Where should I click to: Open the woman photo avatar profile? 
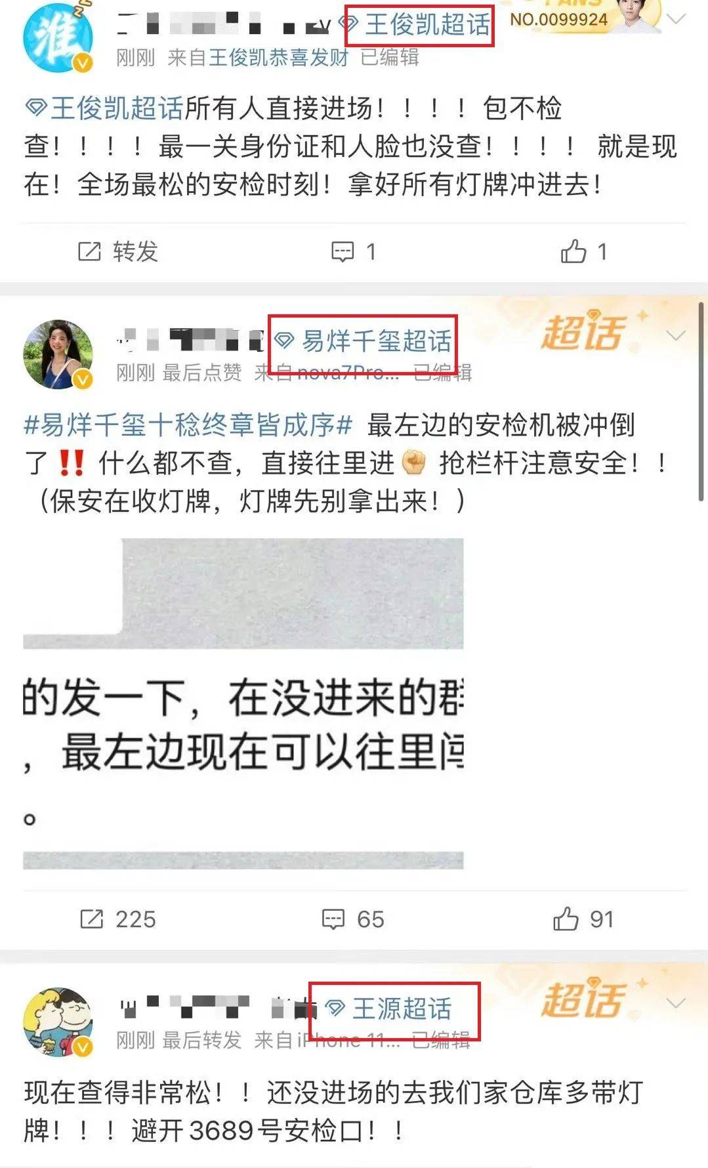tap(58, 354)
